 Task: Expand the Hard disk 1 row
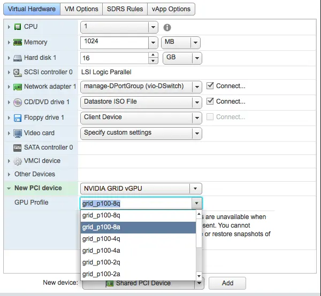(x=9, y=58)
